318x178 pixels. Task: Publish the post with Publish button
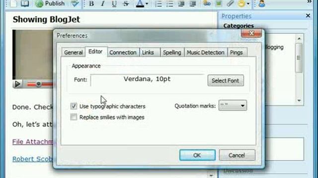pyautogui.click(x=50, y=3)
